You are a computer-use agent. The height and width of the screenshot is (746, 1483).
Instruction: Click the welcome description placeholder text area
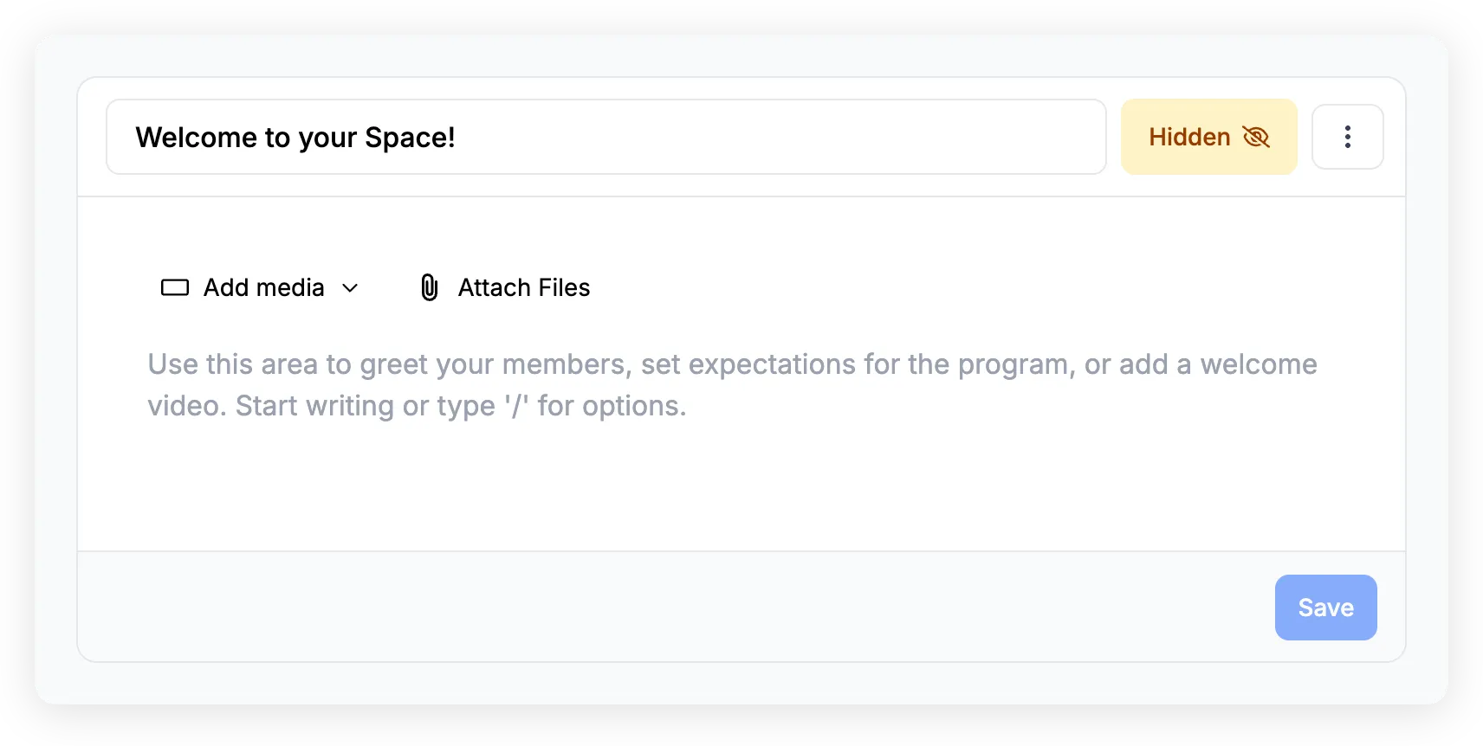coord(731,384)
